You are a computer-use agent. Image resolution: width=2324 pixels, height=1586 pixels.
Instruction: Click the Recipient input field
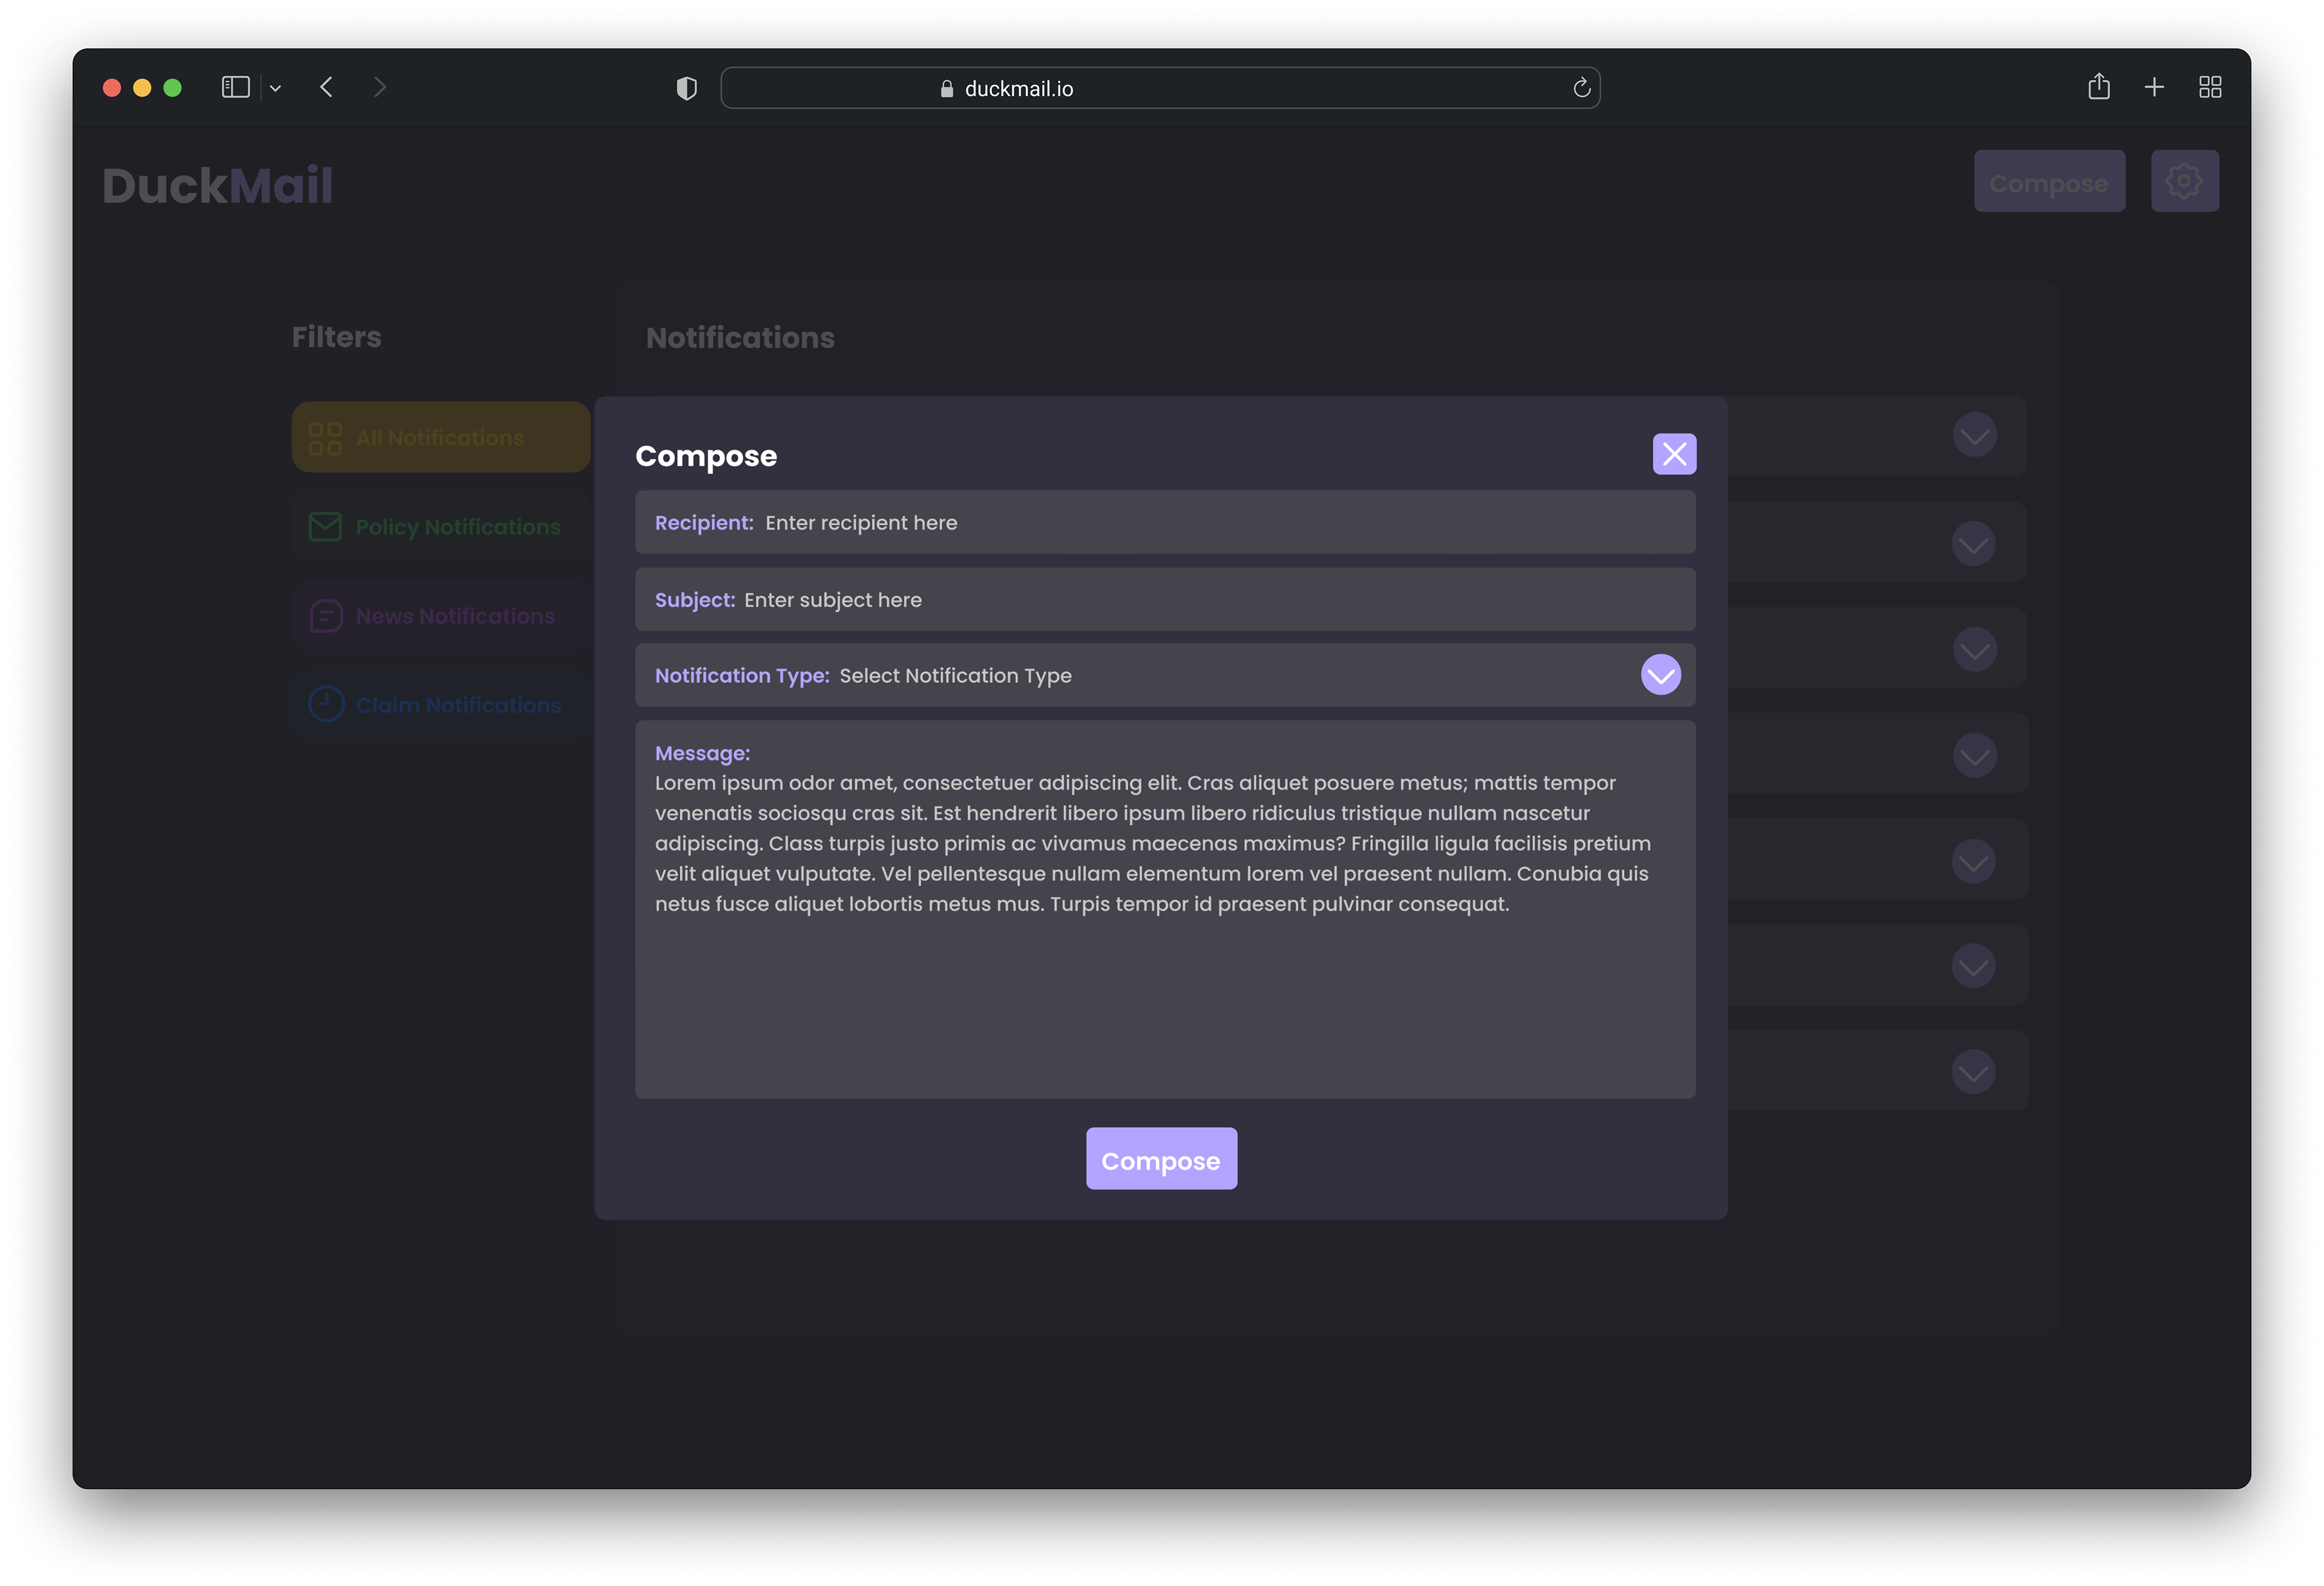tap(1200, 523)
